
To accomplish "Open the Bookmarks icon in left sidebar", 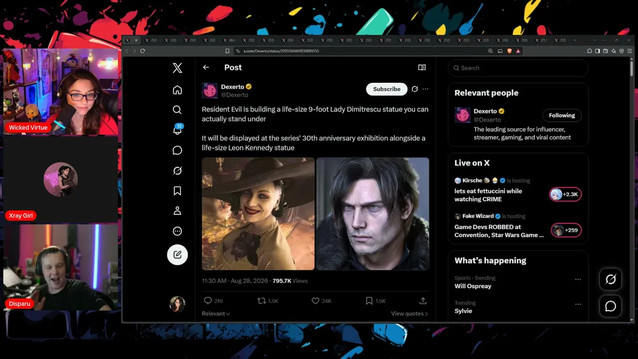I will [x=177, y=191].
